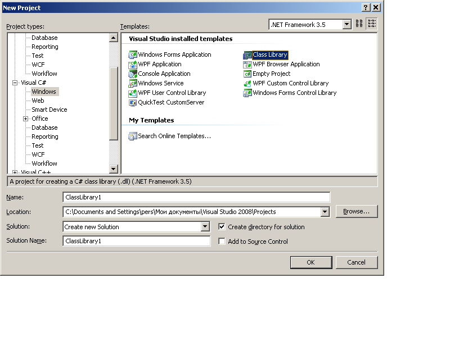The image size is (450, 337).
Task: Pick the Windows Forms Control Library icon
Action: click(x=247, y=93)
